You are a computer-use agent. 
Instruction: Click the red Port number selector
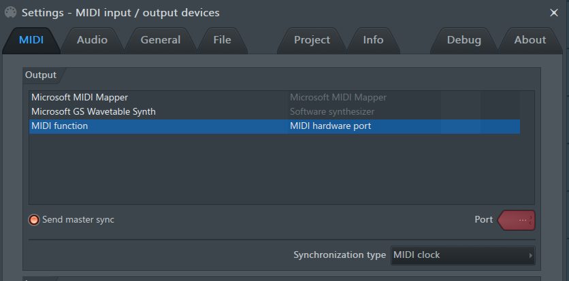click(x=516, y=220)
